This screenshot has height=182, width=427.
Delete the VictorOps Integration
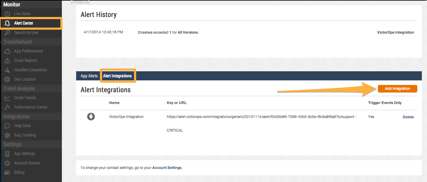coord(408,117)
